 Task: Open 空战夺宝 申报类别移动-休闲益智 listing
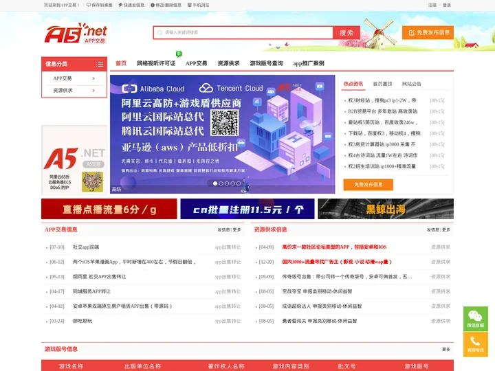(x=317, y=291)
